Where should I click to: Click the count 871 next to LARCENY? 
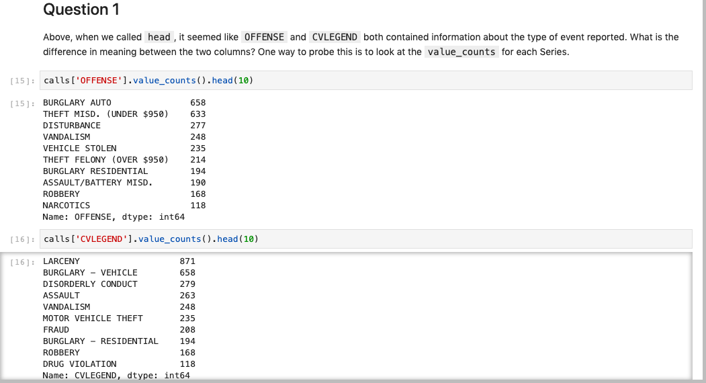tap(187, 261)
